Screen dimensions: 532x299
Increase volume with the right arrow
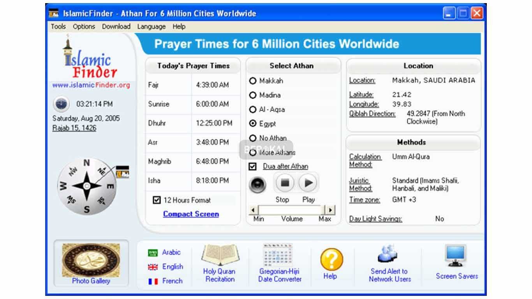[x=331, y=210]
